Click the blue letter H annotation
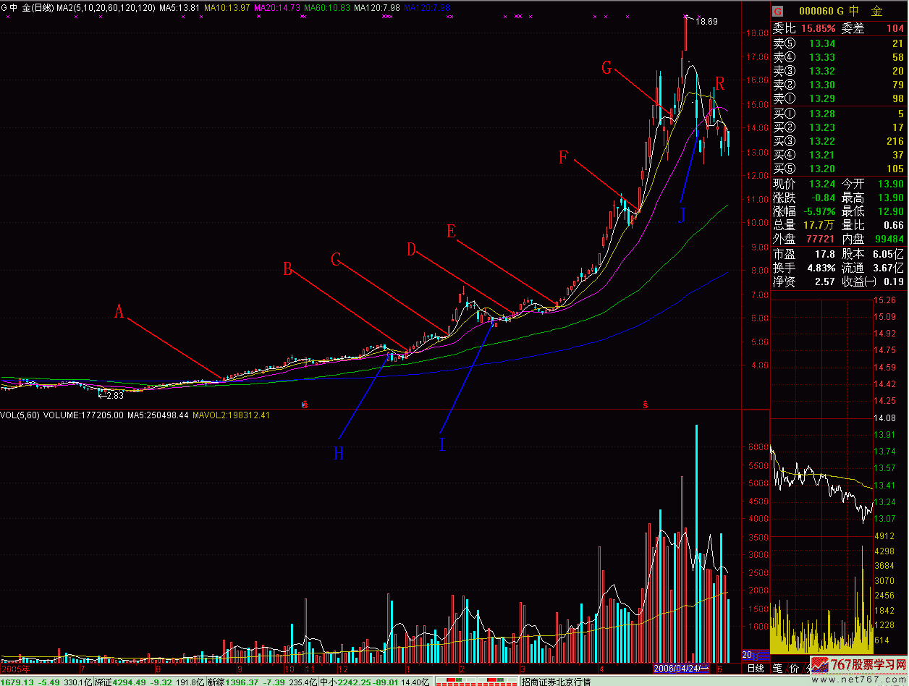This screenshot has width=909, height=686. coord(339,454)
